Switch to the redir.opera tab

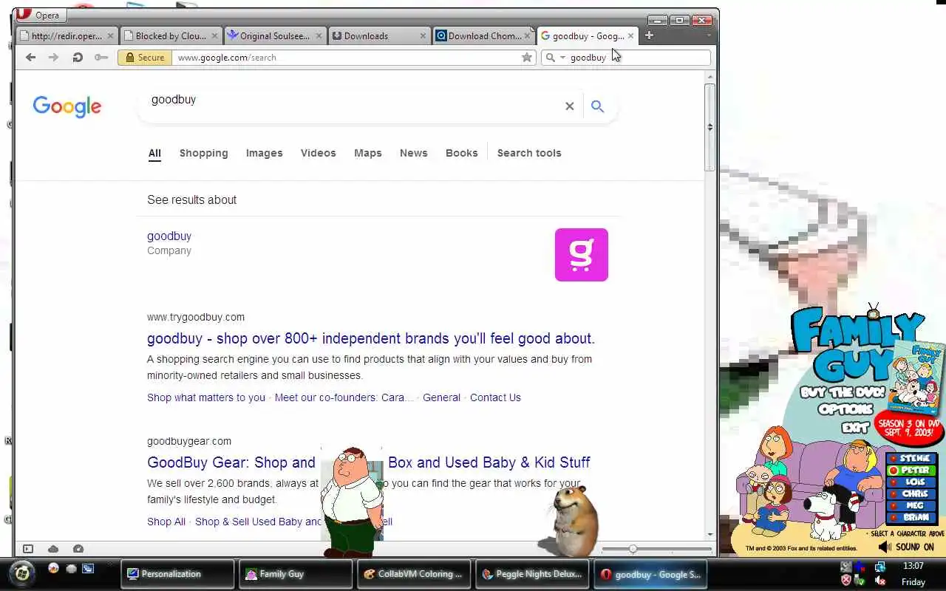(67, 35)
